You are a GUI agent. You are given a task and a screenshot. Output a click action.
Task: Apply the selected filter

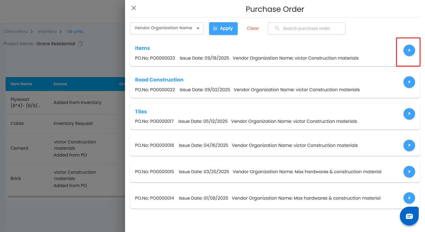223,28
